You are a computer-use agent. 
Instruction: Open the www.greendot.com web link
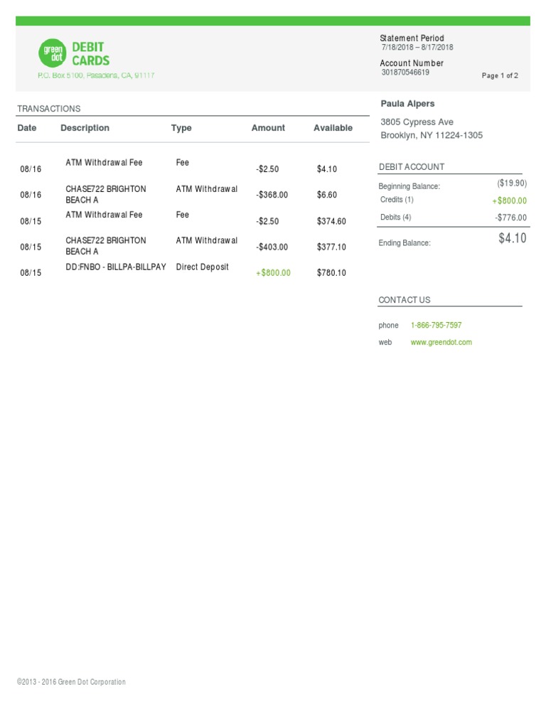click(441, 342)
